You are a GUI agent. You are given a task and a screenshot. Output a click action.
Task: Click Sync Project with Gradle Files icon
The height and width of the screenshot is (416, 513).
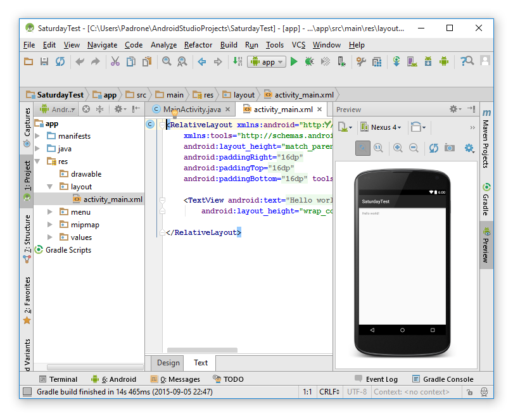(x=396, y=61)
